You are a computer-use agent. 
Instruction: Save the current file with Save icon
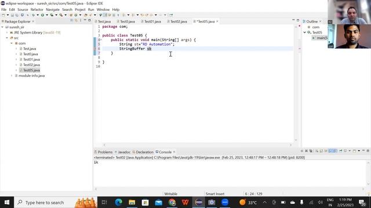coord(12,15)
